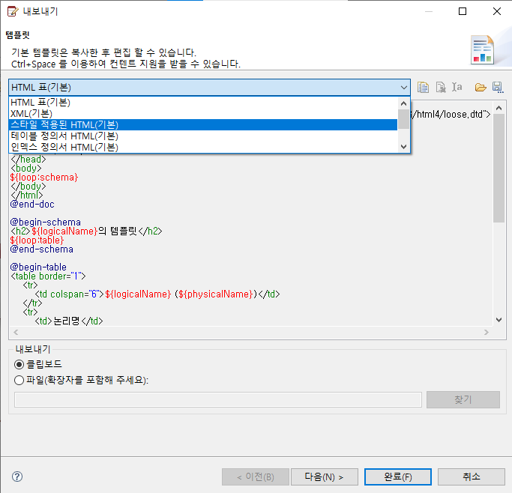This screenshot has width=512, height=493.
Task: Click the <table border="1"> line
Action: click(x=48, y=276)
